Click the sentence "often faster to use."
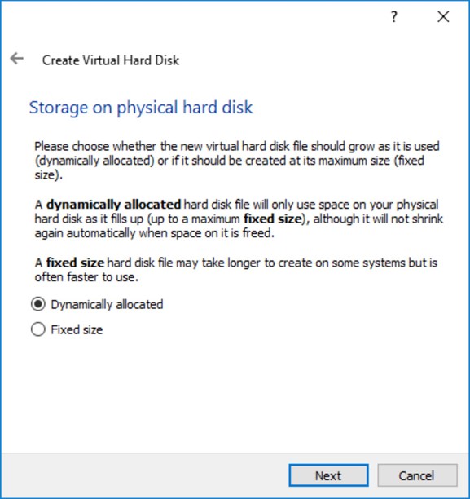The width and height of the screenshot is (470, 499). [86, 277]
